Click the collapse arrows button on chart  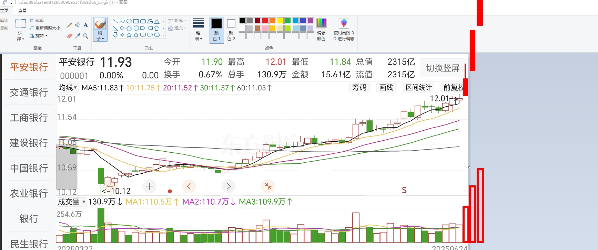268,186
